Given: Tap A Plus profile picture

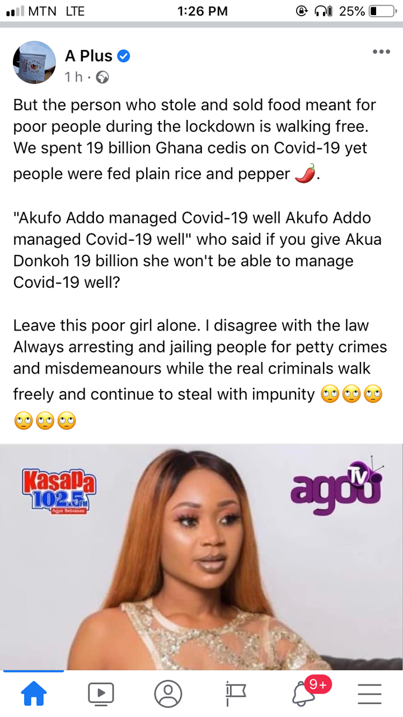Looking at the screenshot, I should pyautogui.click(x=34, y=62).
